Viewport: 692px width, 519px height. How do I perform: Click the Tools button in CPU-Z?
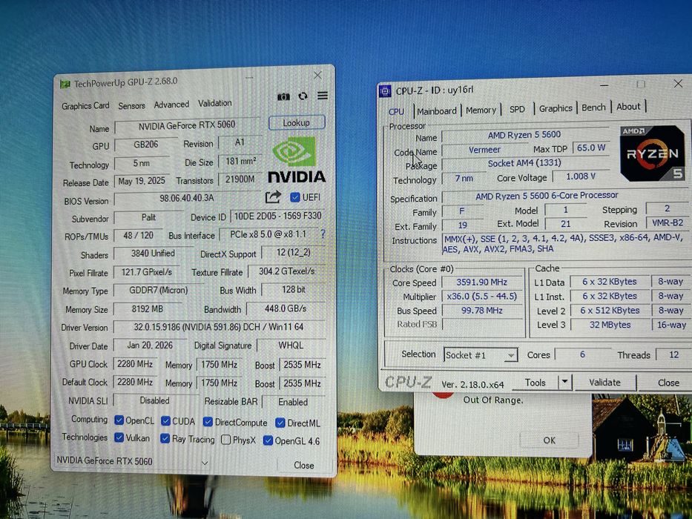(x=536, y=382)
